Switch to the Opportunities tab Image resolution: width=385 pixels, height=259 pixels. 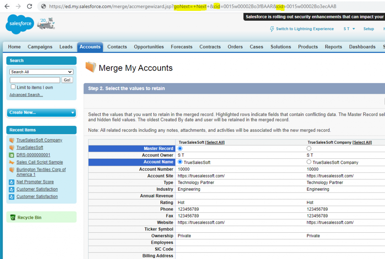click(x=149, y=47)
